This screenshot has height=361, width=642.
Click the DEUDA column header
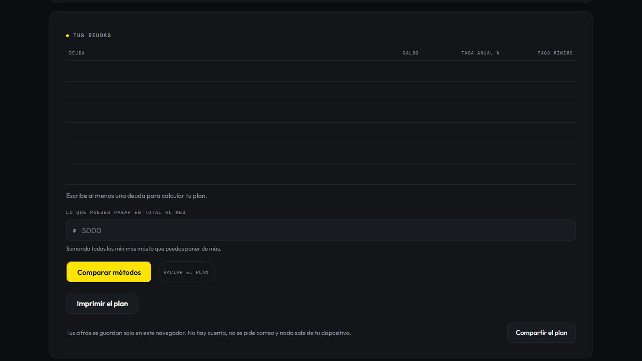77,53
